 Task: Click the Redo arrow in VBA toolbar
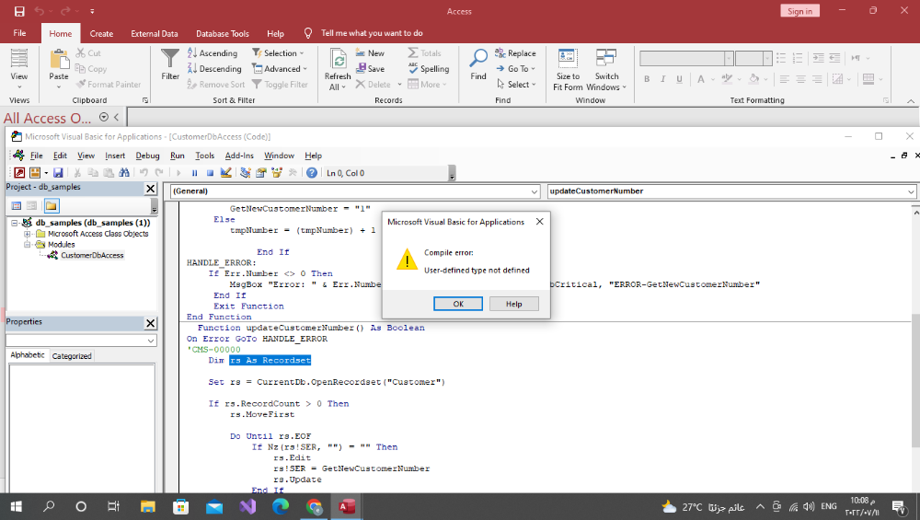click(159, 172)
